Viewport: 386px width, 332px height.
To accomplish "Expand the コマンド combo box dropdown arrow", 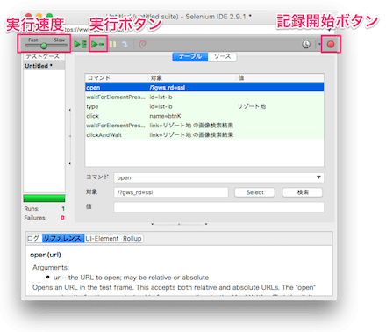I will click(318, 177).
